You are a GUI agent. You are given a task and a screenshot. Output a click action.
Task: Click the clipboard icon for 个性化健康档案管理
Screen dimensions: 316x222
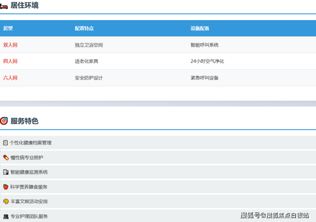[x=6, y=143]
